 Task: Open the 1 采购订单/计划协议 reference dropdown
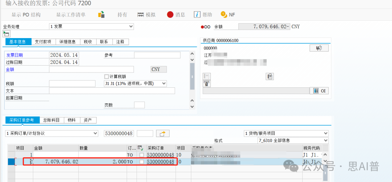(x=52, y=133)
